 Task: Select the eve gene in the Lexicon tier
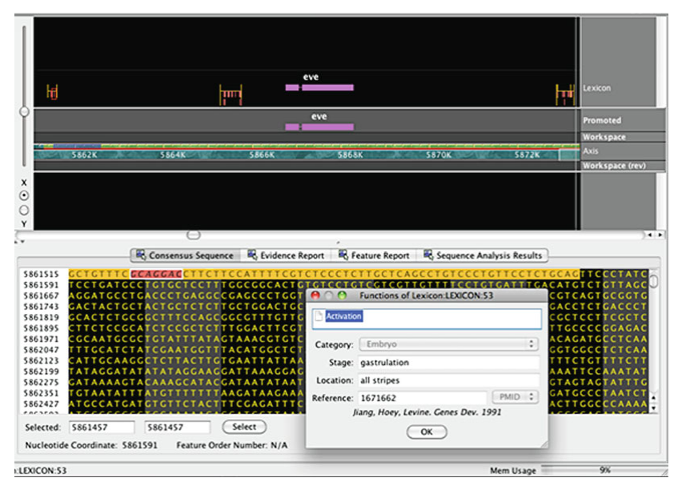coord(319,87)
